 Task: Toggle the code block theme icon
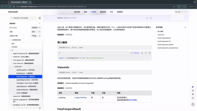pos(146,53)
